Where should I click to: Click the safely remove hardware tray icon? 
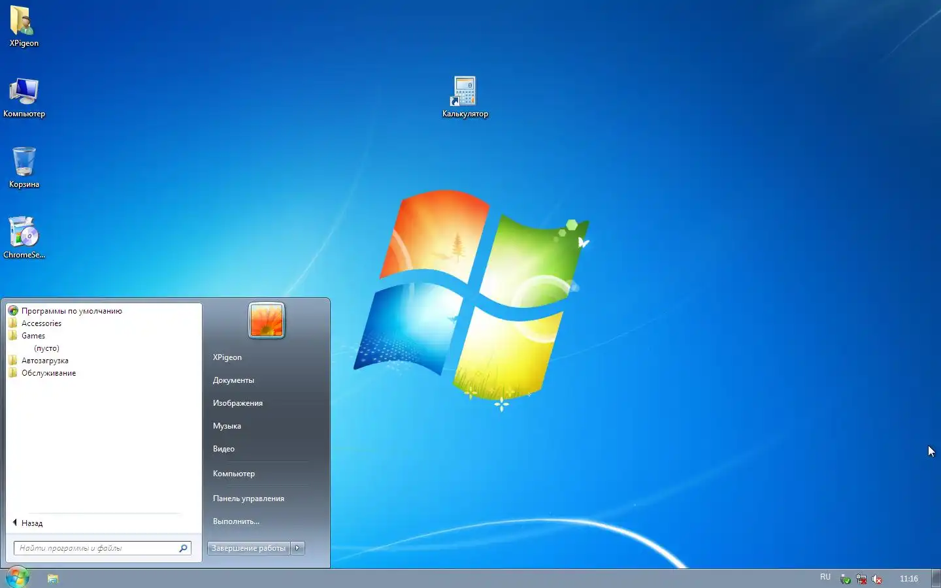[x=846, y=579]
